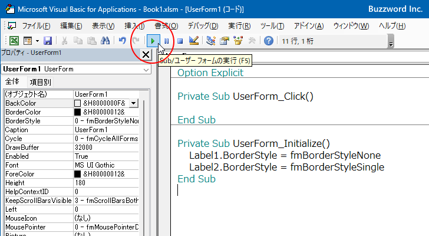Click the Break (pause) toolbar icon
Viewport: 429px width, 236px height.
point(167,41)
